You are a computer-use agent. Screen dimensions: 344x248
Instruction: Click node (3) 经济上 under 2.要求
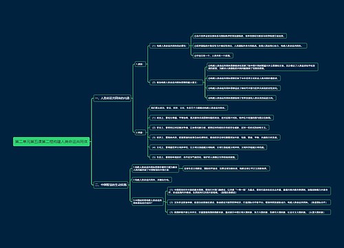(215, 137)
